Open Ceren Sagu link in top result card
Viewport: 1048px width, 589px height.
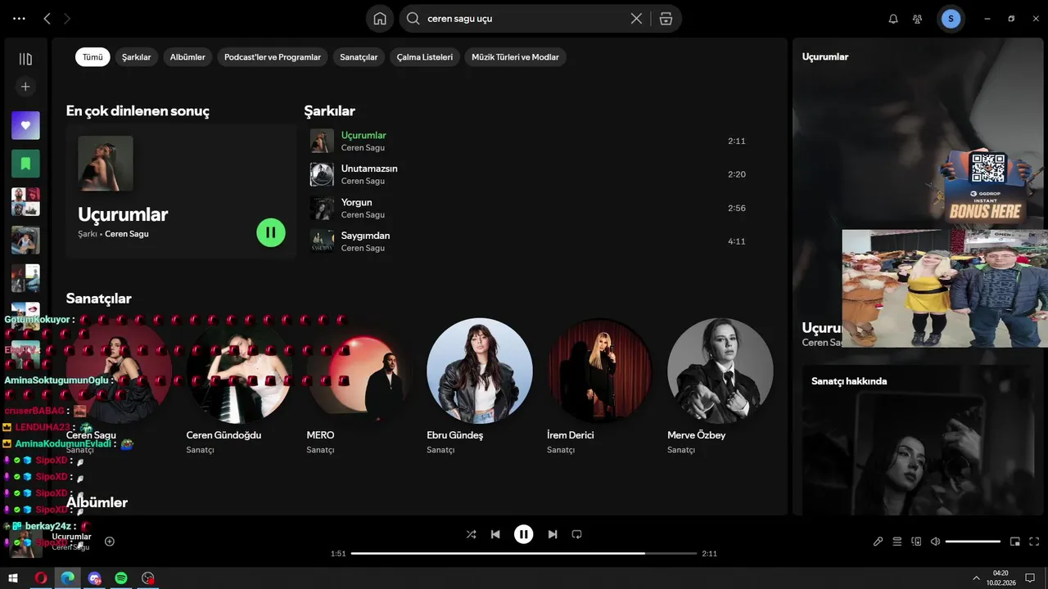click(x=127, y=234)
